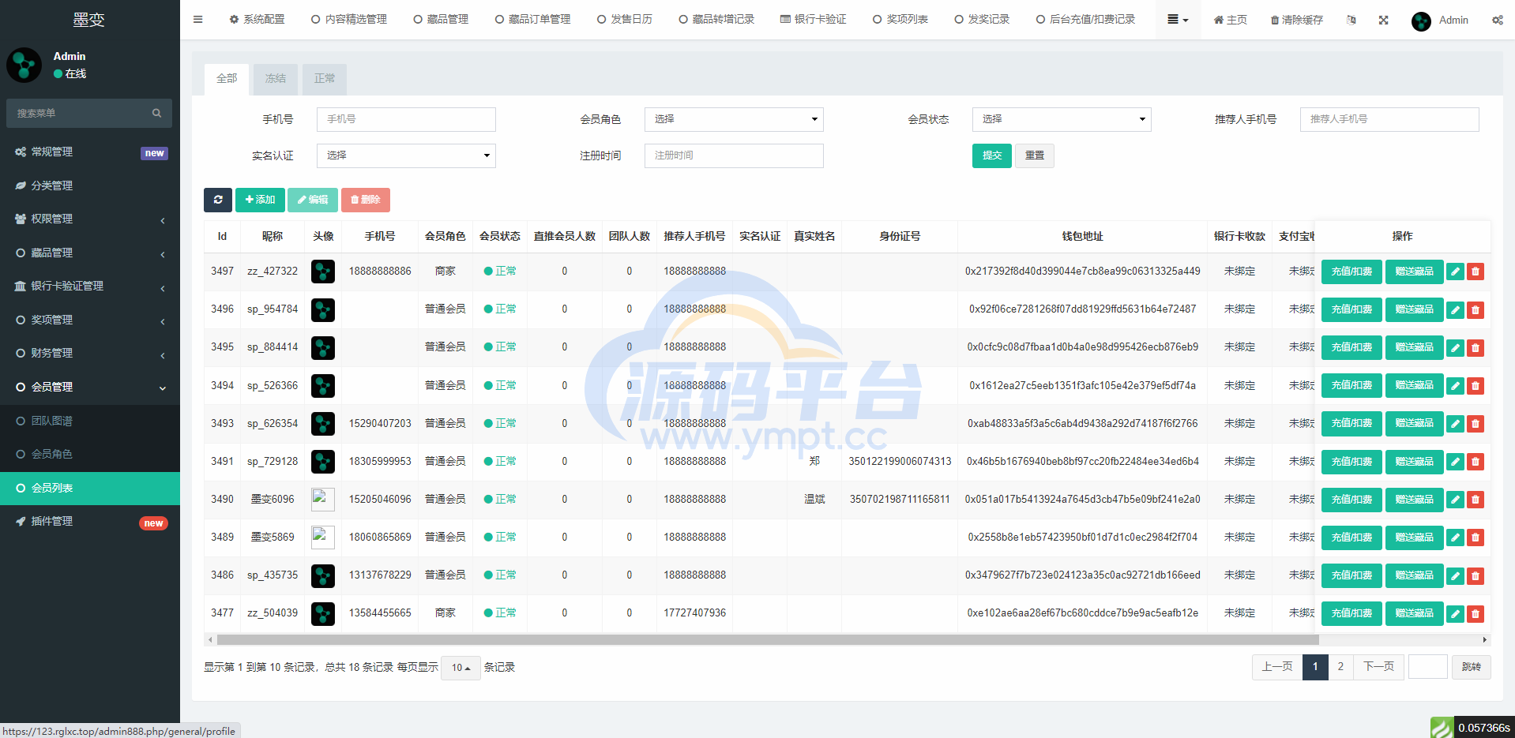Image resolution: width=1515 pixels, height=738 pixels.
Task: Click the horizontal table scrollbar
Action: pos(766,640)
